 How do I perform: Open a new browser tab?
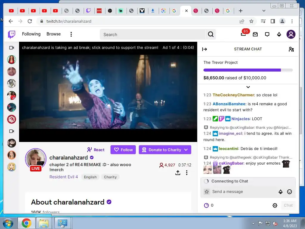pos(241,11)
